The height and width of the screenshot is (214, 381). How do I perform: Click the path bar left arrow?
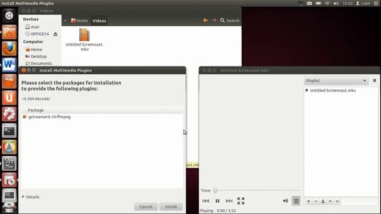click(65, 21)
